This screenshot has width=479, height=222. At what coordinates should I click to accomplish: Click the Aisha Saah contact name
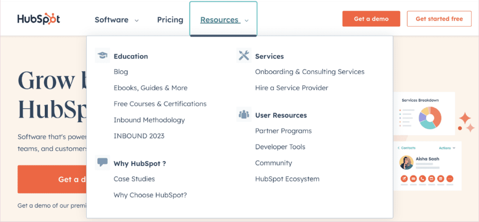[428, 159]
